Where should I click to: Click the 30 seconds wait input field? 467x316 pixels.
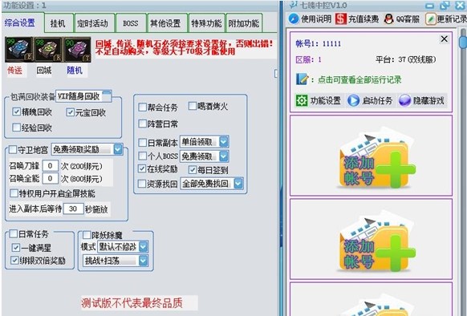pos(73,209)
